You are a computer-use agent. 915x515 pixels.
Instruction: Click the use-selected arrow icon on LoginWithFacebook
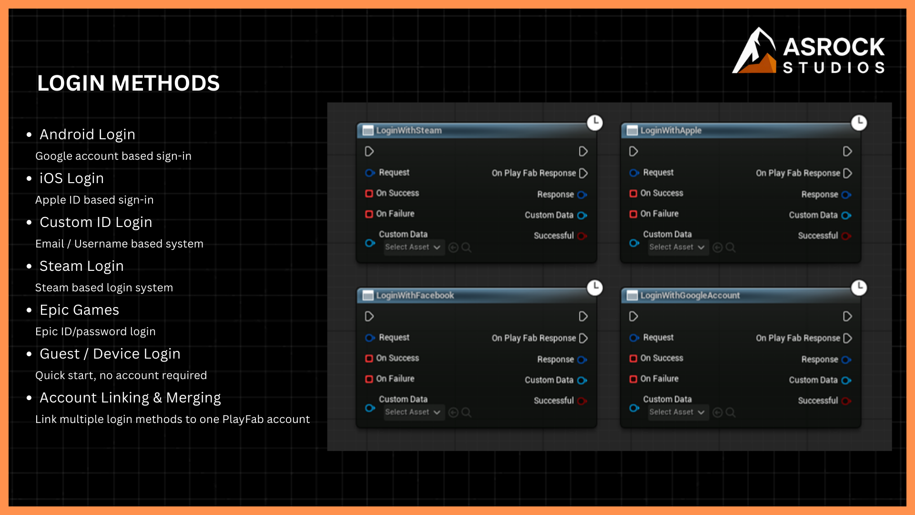453,412
